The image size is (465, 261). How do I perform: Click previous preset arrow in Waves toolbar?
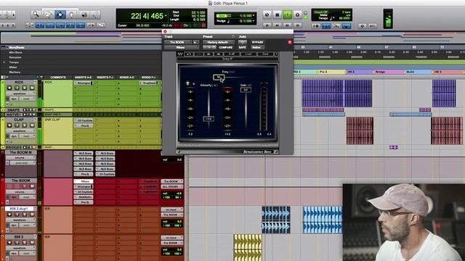click(209, 54)
